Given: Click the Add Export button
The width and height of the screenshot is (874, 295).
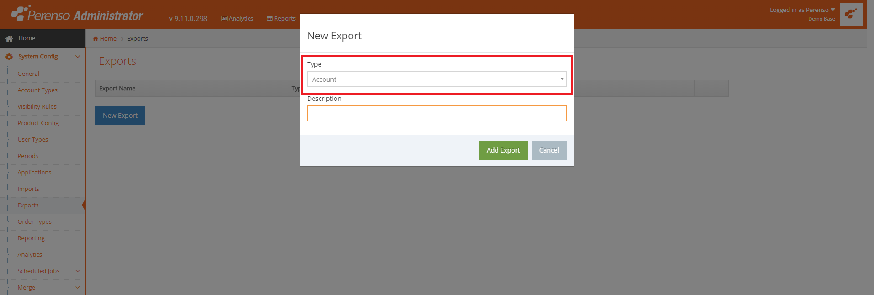Looking at the screenshot, I should click(503, 150).
